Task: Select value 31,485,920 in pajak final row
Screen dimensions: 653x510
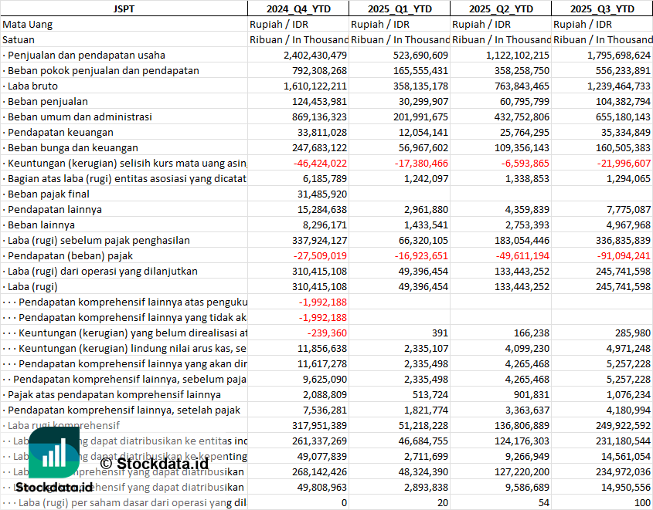Action: (322, 194)
